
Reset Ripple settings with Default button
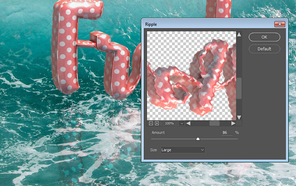(264, 49)
